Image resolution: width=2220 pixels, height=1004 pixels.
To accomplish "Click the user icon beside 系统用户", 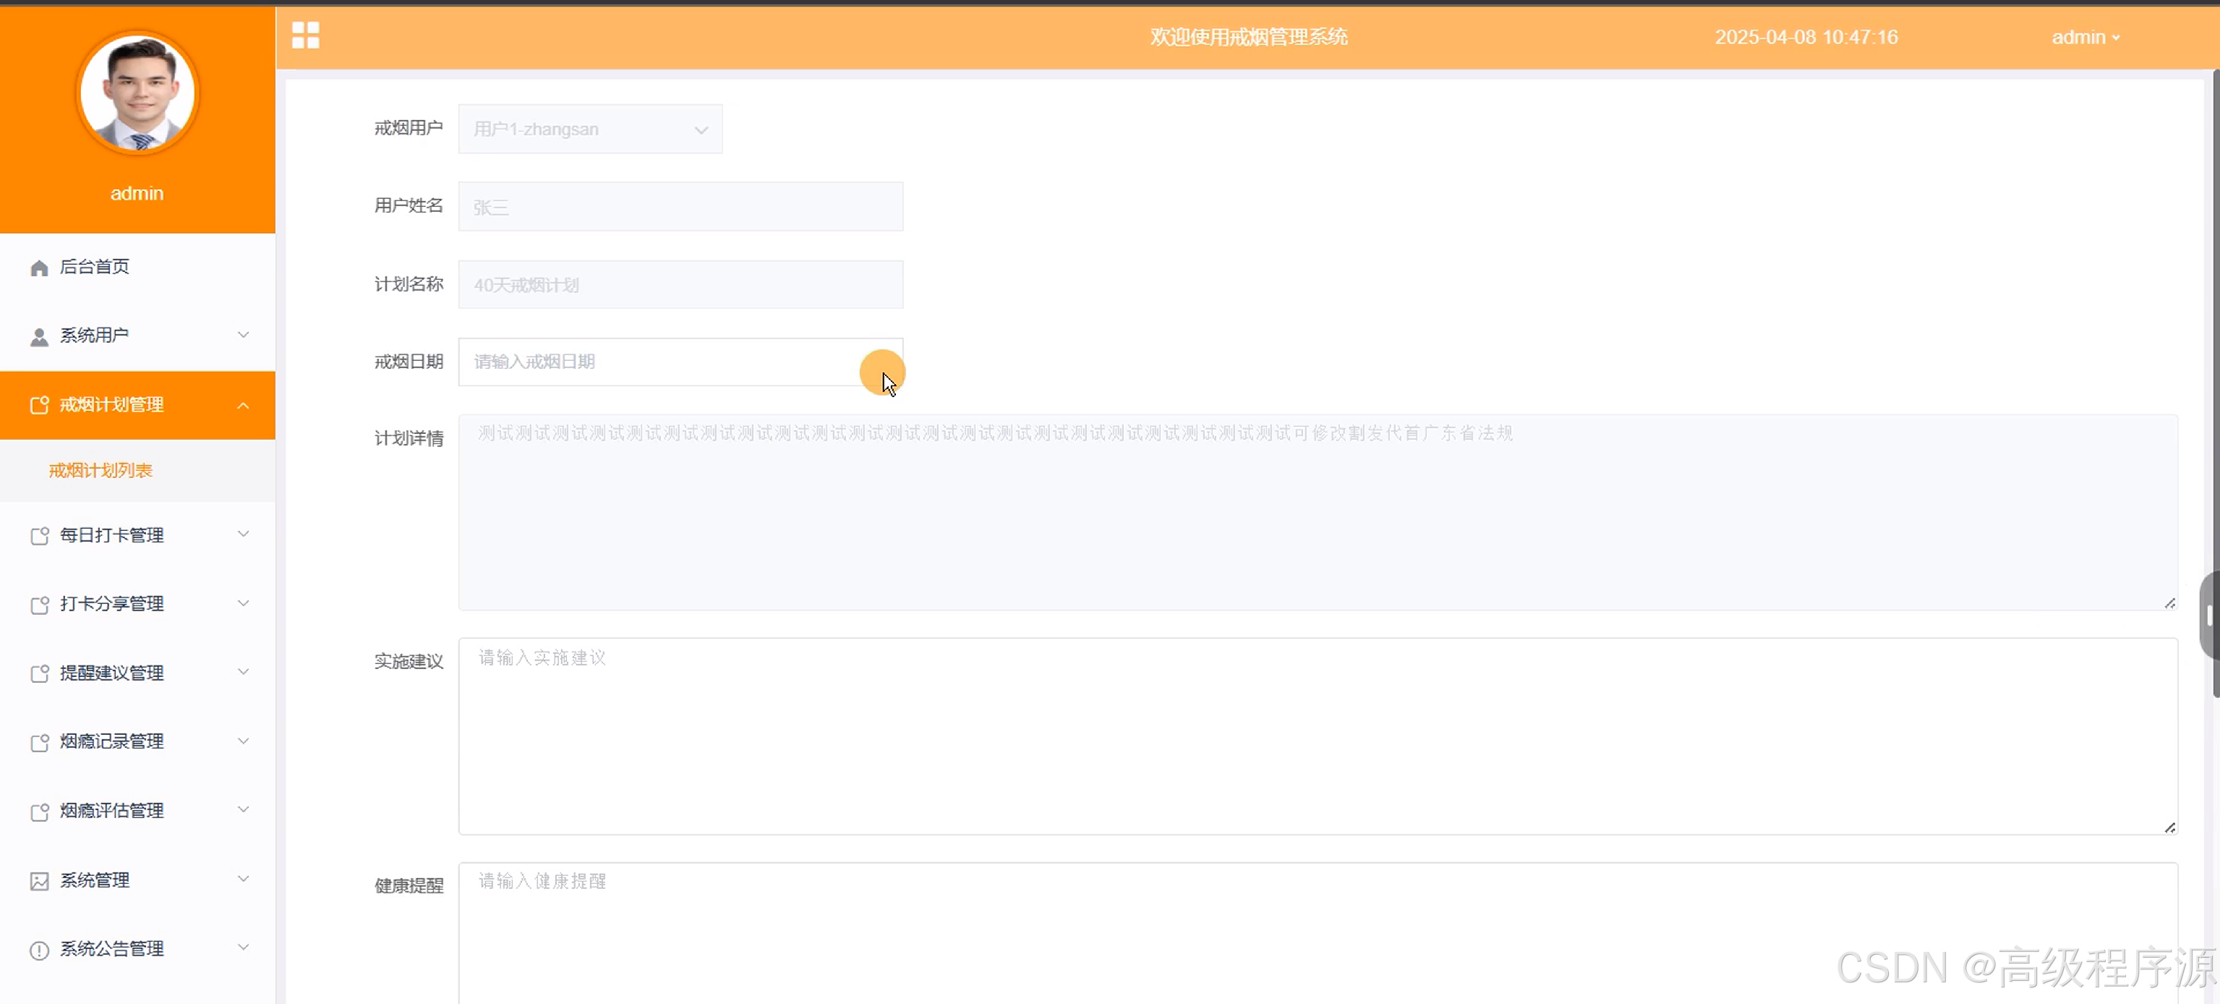I will pyautogui.click(x=39, y=336).
